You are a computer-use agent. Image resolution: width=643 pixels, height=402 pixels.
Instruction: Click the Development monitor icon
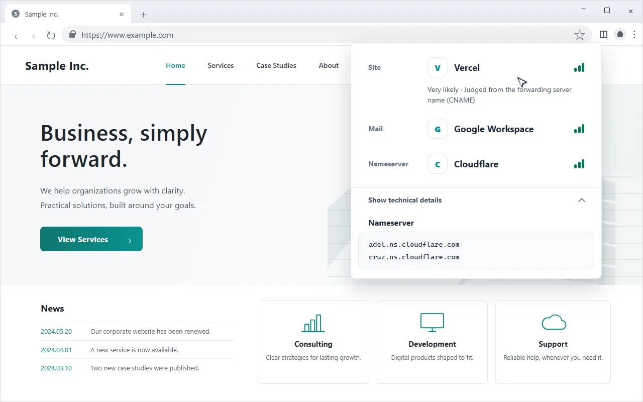click(x=432, y=323)
